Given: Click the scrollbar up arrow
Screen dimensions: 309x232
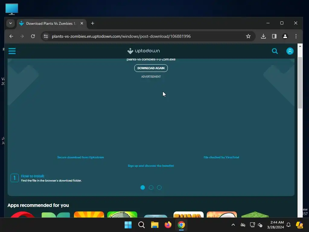Looking at the screenshot, I should click(300, 46).
